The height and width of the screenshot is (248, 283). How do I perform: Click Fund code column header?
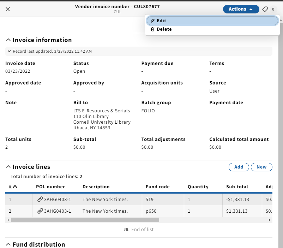coord(158,187)
